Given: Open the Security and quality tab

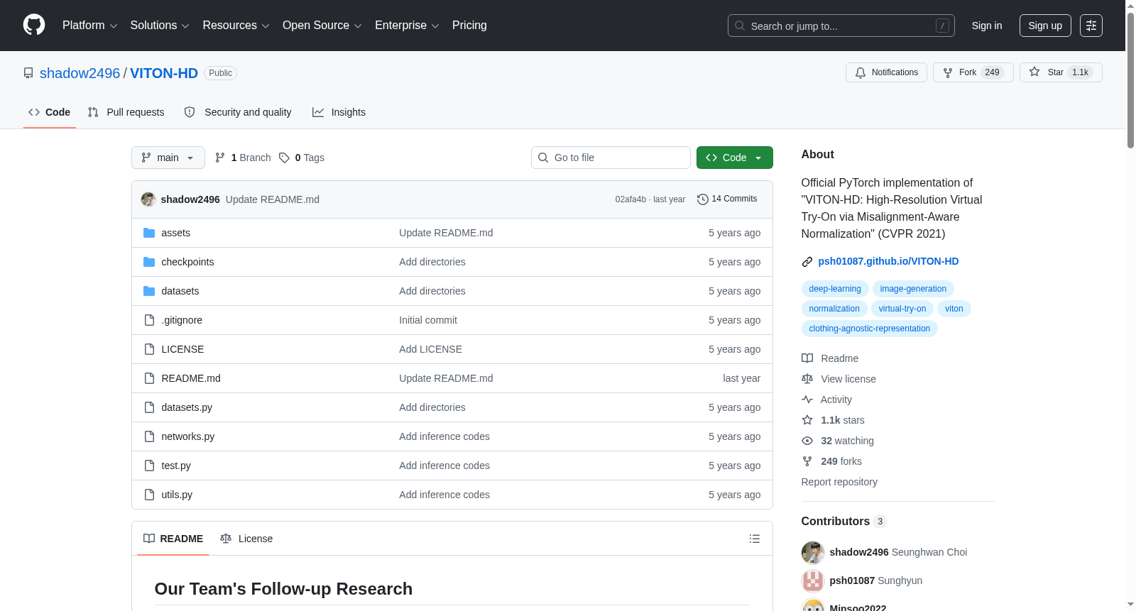Looking at the screenshot, I should (x=238, y=112).
